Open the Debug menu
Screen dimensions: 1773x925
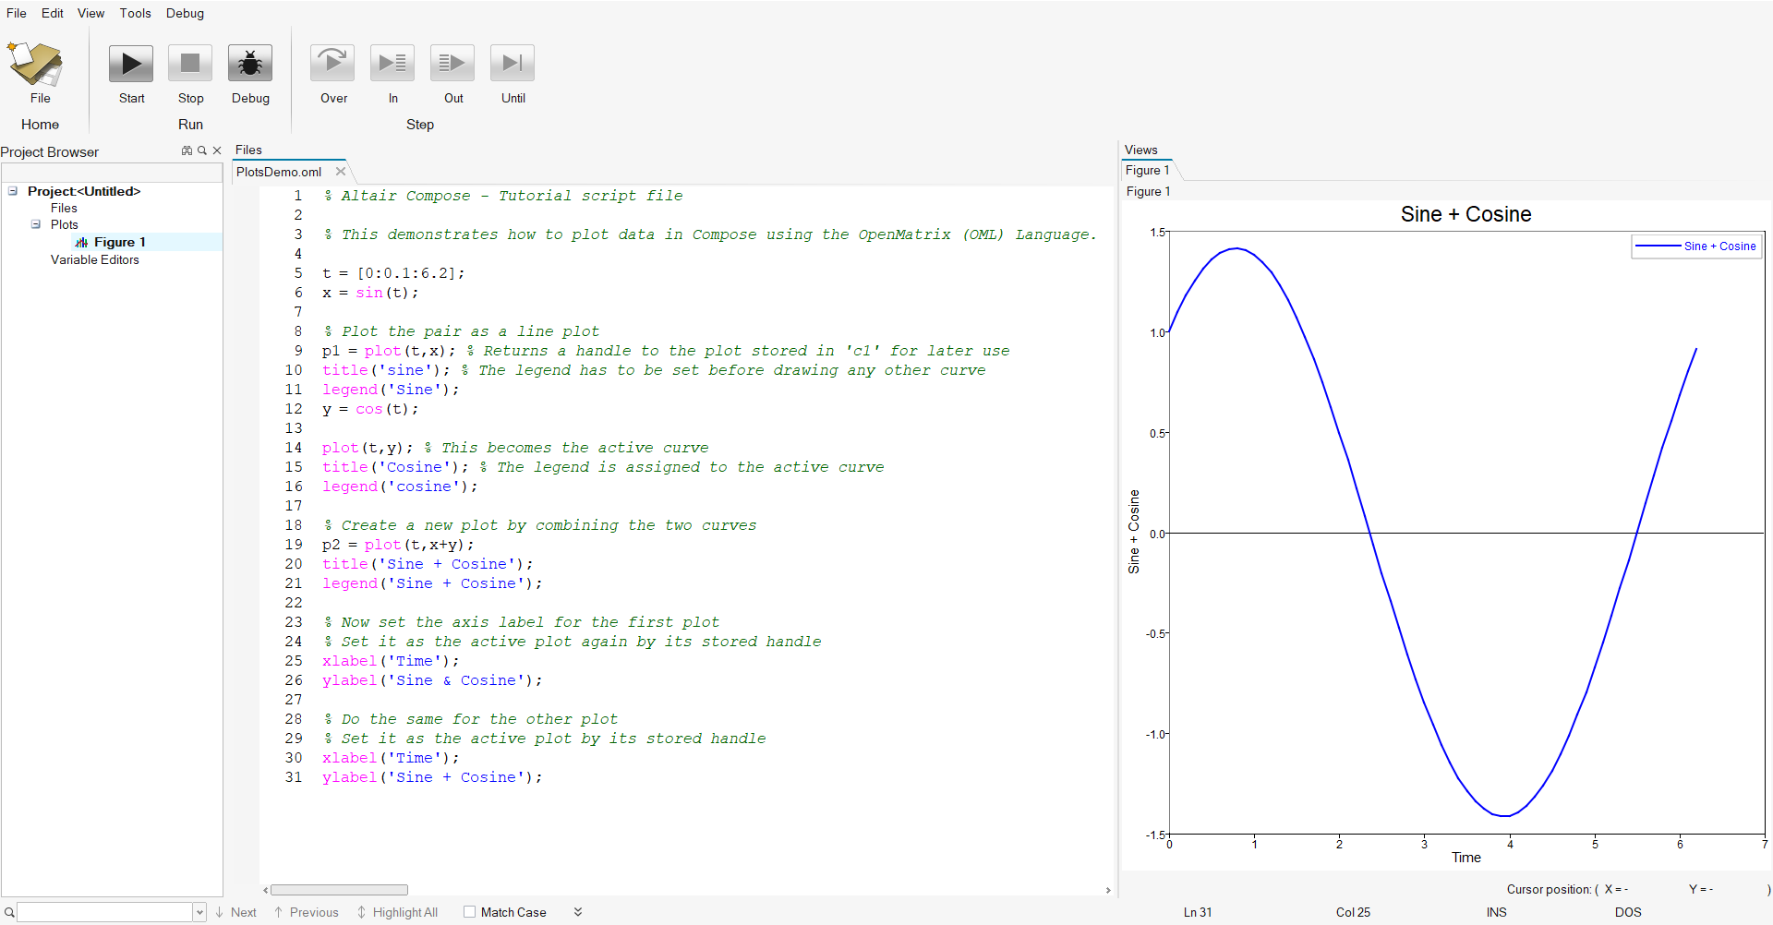coord(185,13)
